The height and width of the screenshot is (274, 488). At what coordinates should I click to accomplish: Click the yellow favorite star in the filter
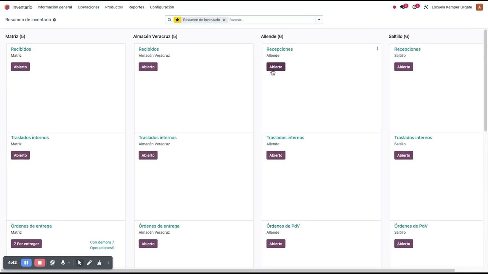coord(177,20)
